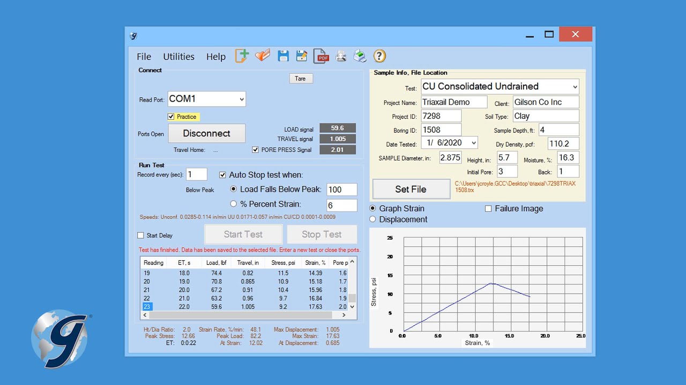Select reading row 19 in table
The width and height of the screenshot is (686, 385).
[x=244, y=273]
